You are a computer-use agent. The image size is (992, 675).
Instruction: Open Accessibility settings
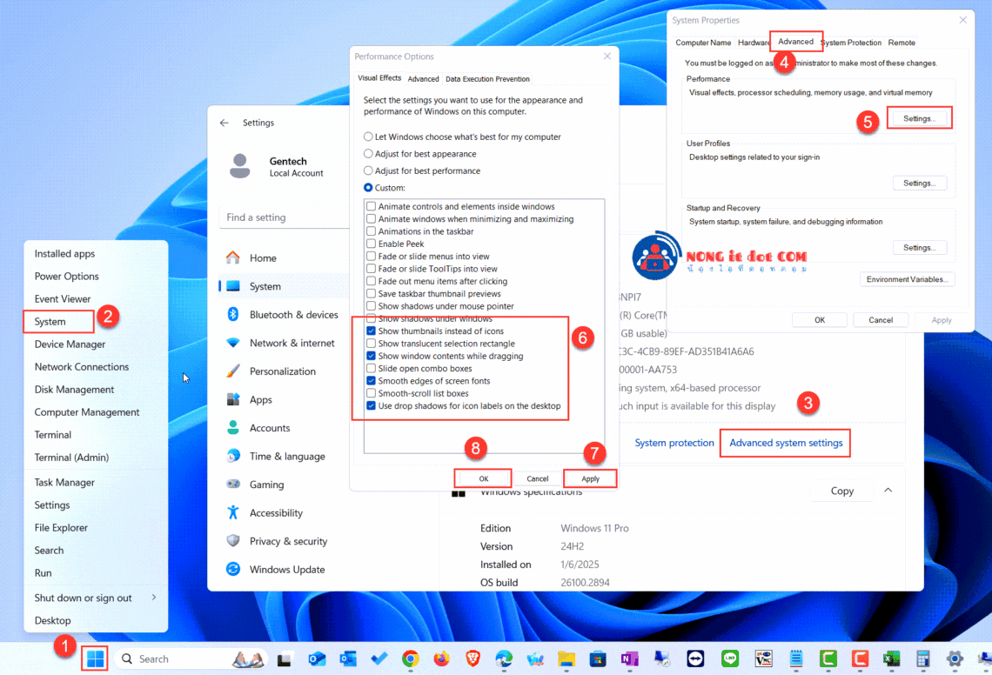pyautogui.click(x=277, y=512)
